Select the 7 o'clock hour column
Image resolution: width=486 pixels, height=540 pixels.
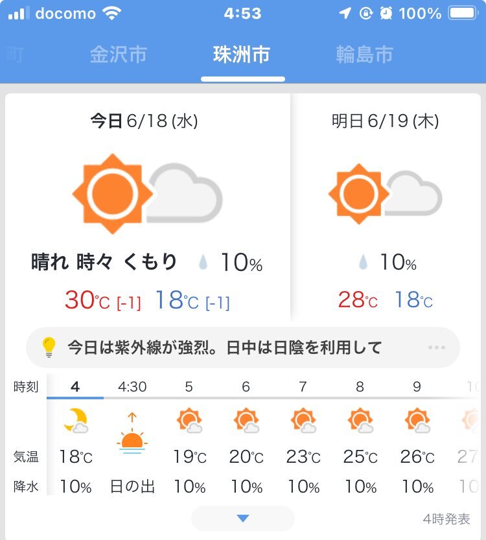303,437
